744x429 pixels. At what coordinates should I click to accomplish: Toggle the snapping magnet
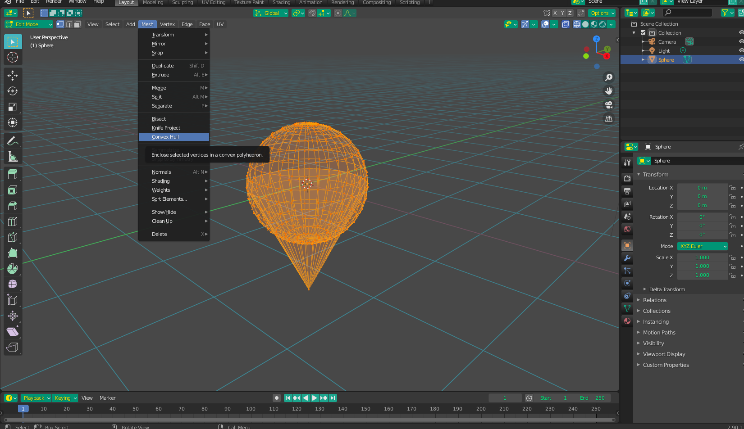click(312, 13)
